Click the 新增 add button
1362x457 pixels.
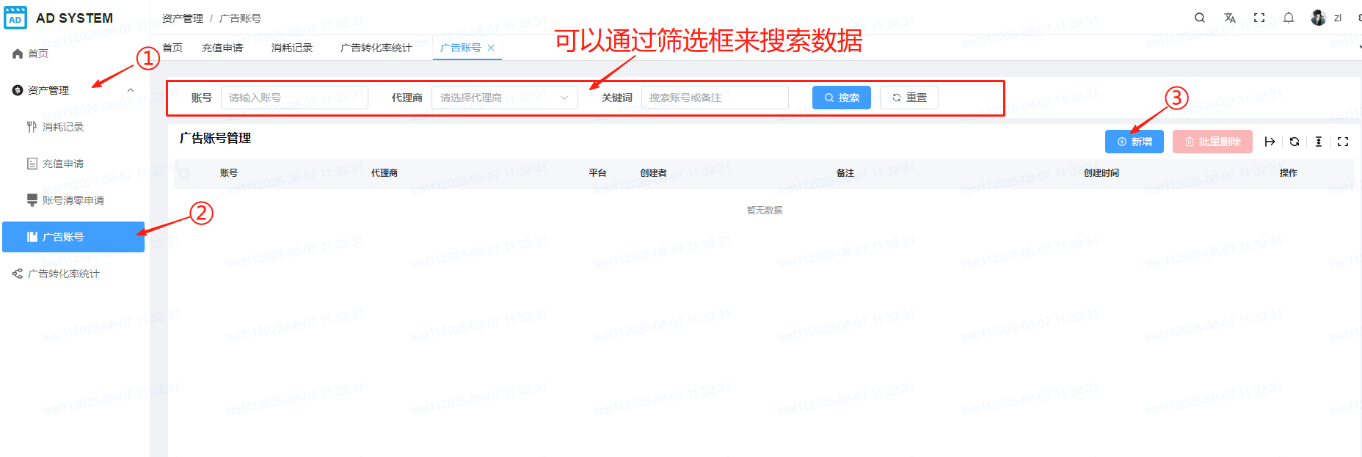1134,142
